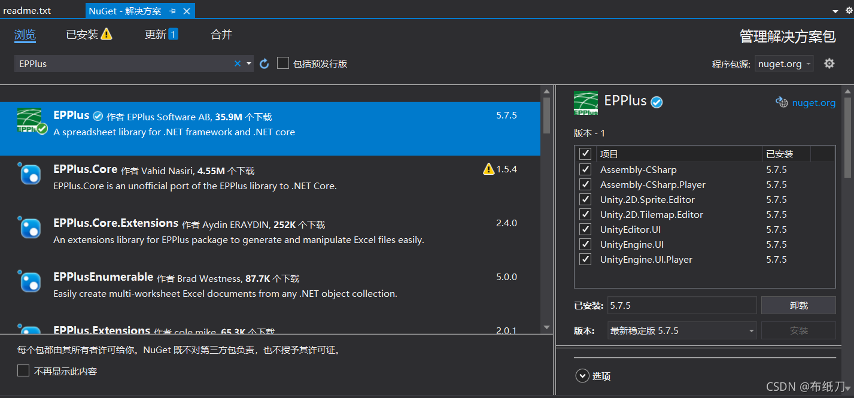Open the readme.txt document tab
854x398 pixels.
27,11
